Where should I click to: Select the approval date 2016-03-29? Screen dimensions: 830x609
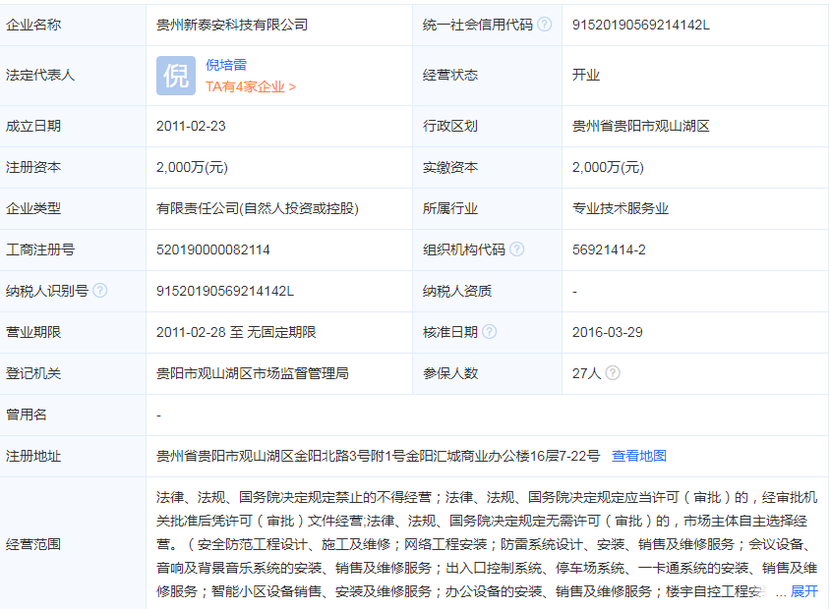coord(607,333)
